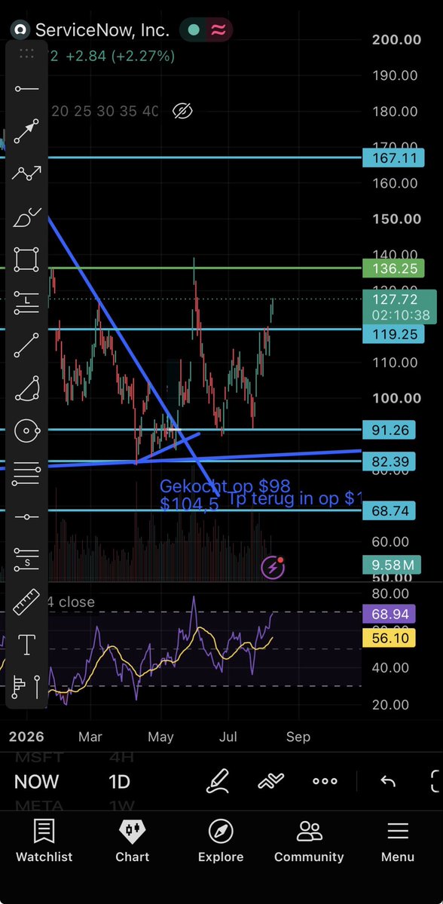Tap the green market status dot
This screenshot has width=443, height=904.
[194, 30]
